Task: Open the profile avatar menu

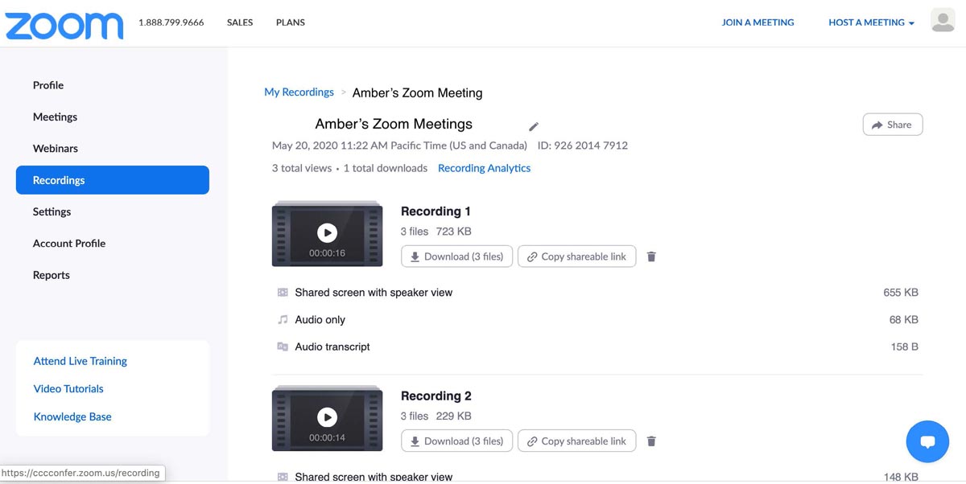Action: [943, 19]
